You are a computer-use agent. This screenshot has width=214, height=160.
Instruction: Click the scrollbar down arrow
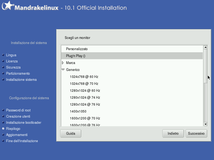click(205, 124)
